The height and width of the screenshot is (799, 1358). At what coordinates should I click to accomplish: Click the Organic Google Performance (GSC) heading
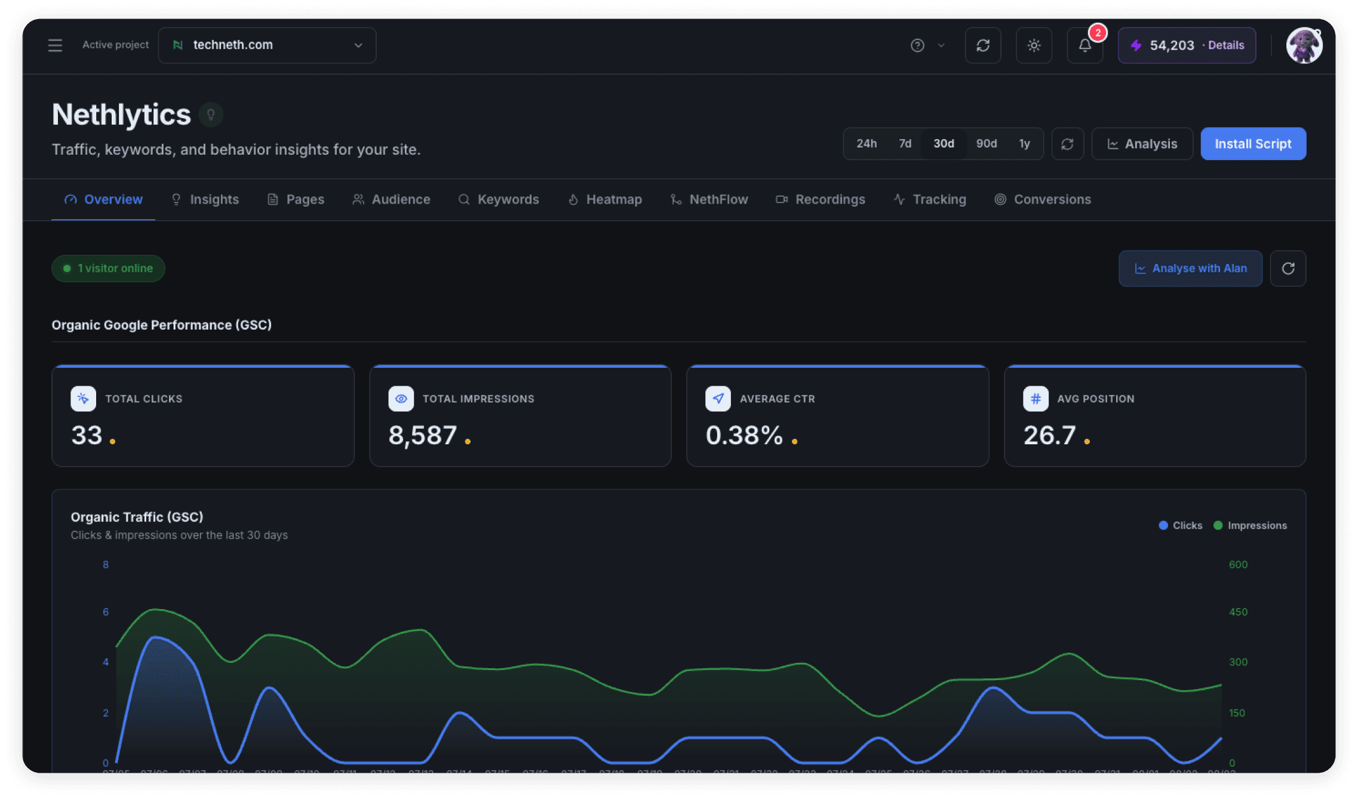162,325
